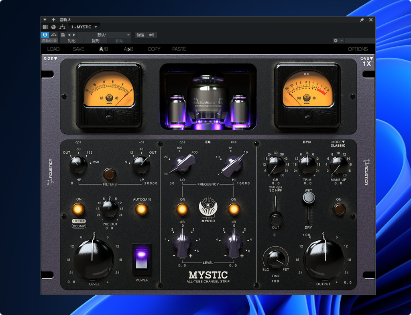Open the gear settings icon
The width and height of the screenshot is (411, 315).
[x=336, y=41]
